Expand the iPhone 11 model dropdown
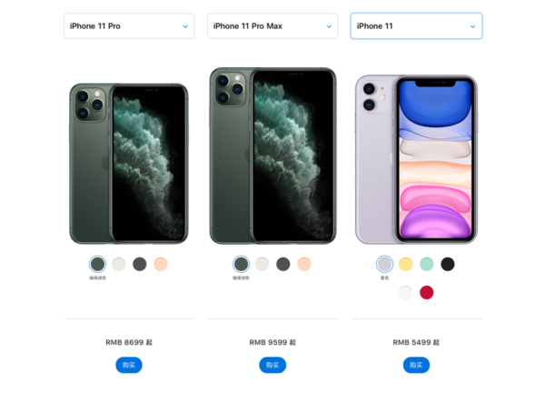The image size is (545, 393). click(416, 26)
